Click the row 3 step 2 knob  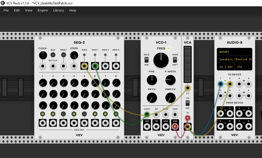pyautogui.click(x=53, y=105)
